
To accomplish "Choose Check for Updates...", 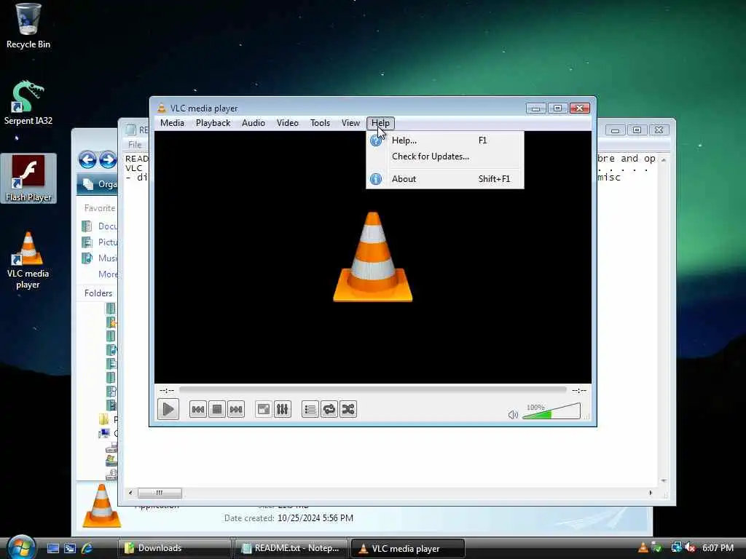I will pyautogui.click(x=445, y=156).
